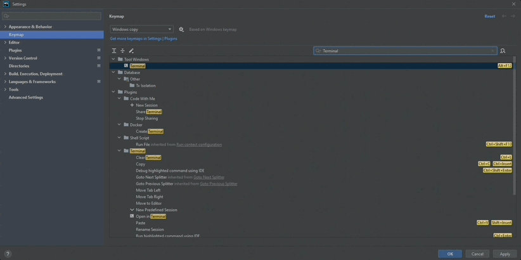
Task: Click the Tx Isolation folder icon
Action: tap(132, 86)
